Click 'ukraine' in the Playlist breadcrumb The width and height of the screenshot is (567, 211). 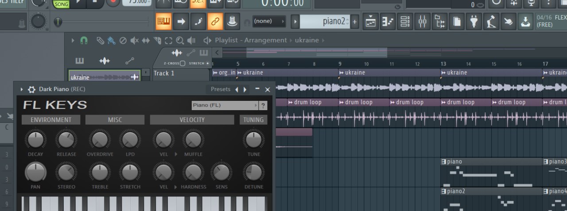(307, 40)
